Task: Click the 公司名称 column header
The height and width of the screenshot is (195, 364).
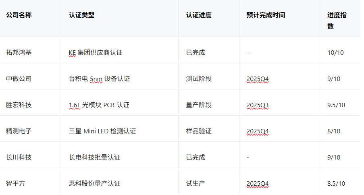Action: coord(19,15)
